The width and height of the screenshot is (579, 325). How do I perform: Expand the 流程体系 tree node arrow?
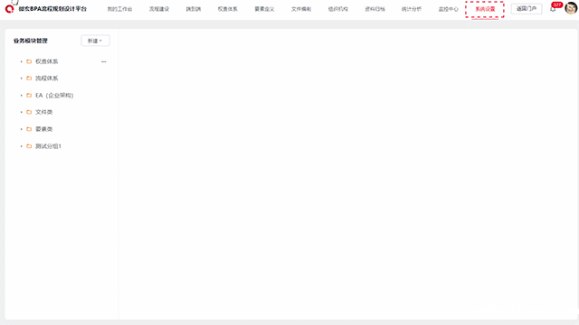coord(21,79)
